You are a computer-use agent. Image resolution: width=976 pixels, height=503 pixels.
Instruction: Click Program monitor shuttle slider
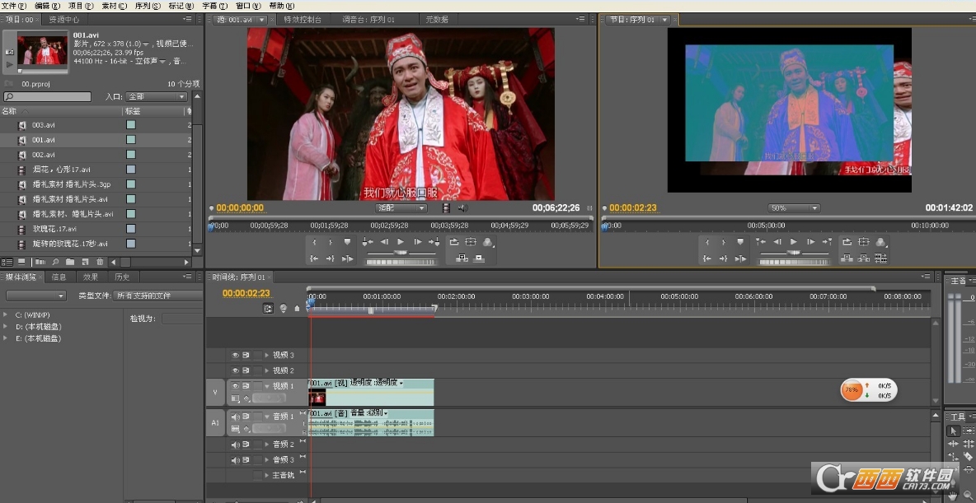coord(794,253)
